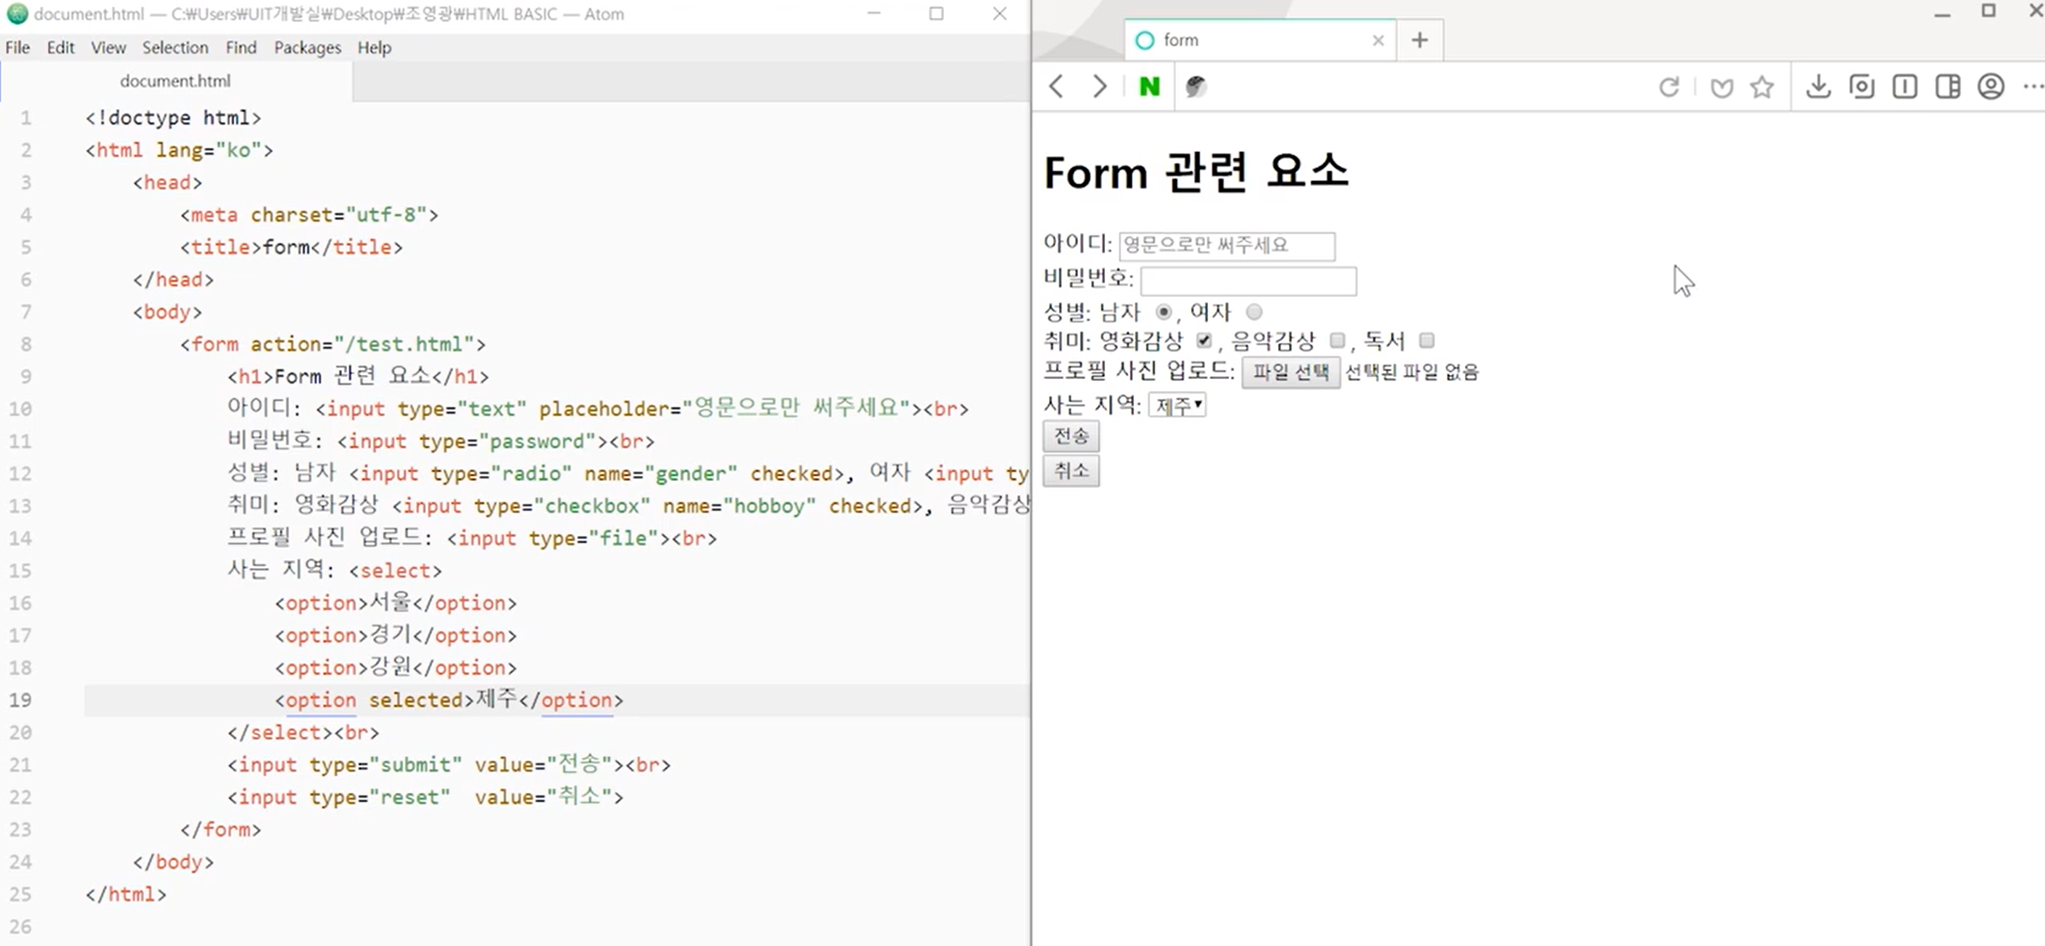Open the Find menu in Atom
The height and width of the screenshot is (946, 2045).
click(240, 48)
